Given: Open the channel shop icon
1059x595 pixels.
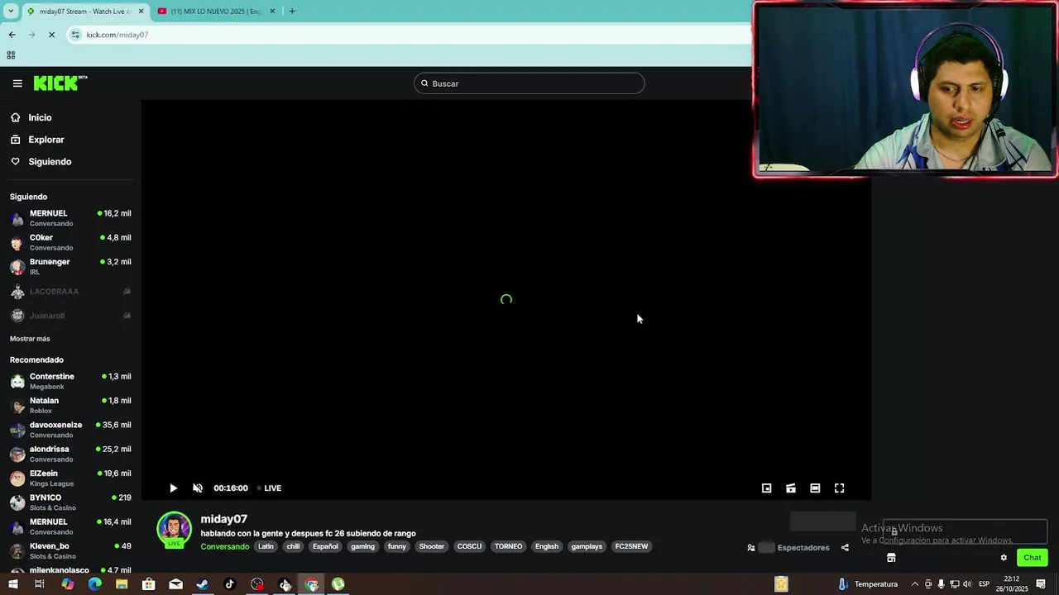Looking at the screenshot, I should pyautogui.click(x=891, y=558).
